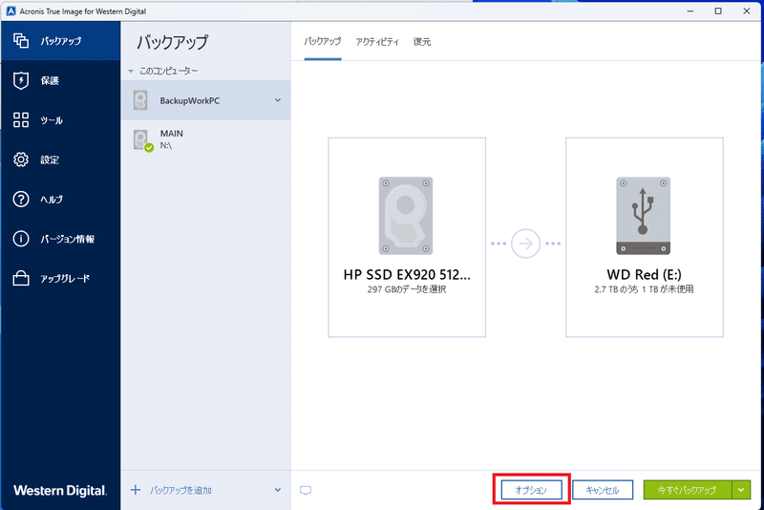Viewport: 764px width, 510px height.
Task: Open the comment bubble icon
Action: (306, 491)
